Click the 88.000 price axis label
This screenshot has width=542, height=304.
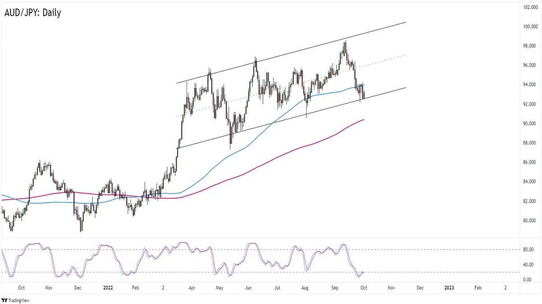pyautogui.click(x=529, y=143)
